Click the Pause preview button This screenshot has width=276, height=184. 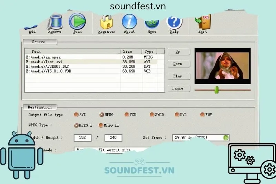coord(179,88)
